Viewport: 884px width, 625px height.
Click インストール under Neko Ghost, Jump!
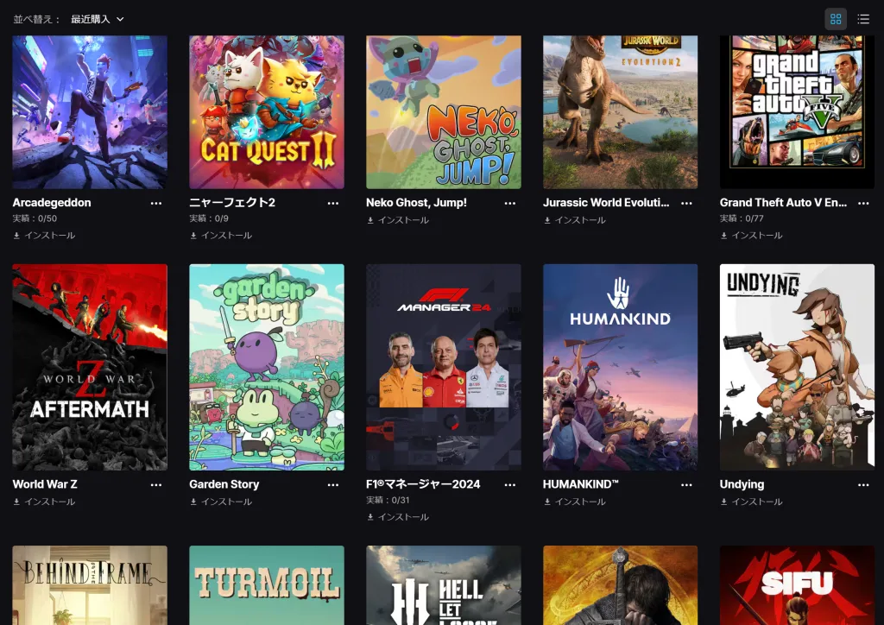click(x=398, y=220)
